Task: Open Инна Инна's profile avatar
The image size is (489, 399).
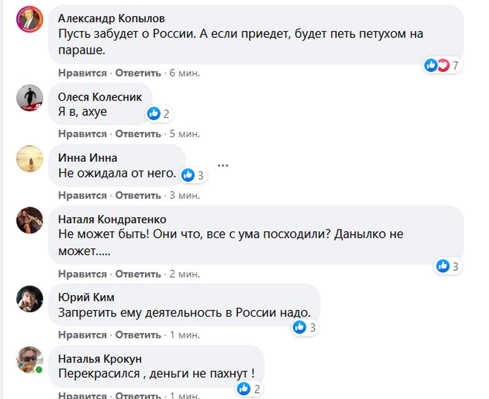Action: tap(29, 159)
